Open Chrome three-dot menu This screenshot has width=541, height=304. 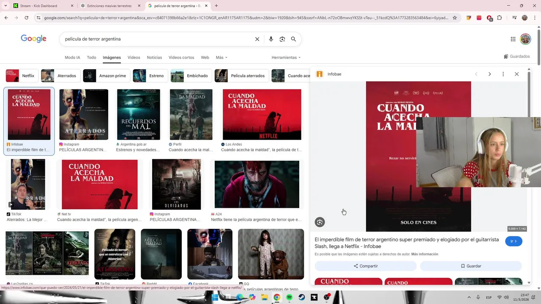(x=535, y=18)
